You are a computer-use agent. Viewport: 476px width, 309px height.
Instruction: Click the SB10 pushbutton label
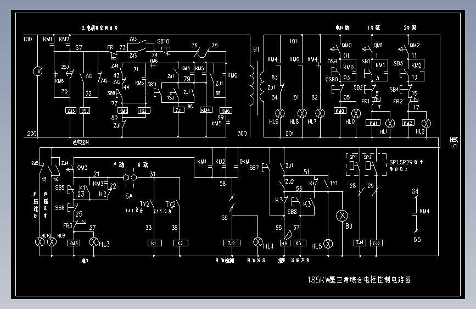coord(163,41)
